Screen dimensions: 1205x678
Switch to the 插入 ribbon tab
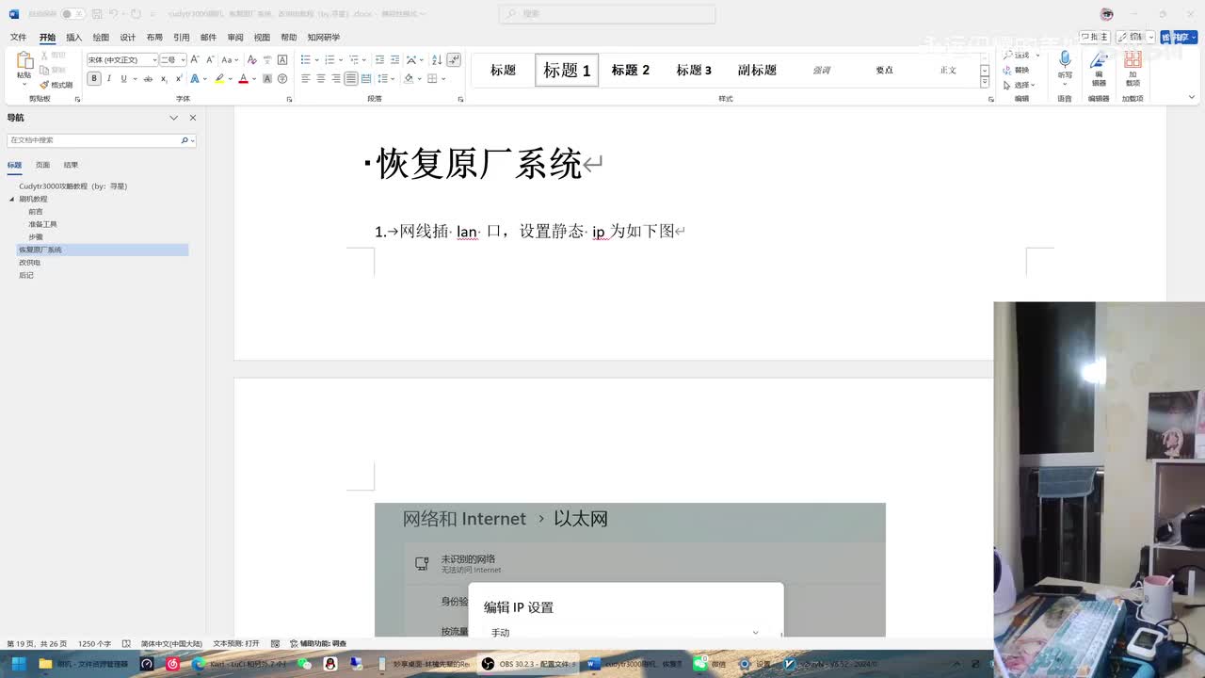(73, 38)
